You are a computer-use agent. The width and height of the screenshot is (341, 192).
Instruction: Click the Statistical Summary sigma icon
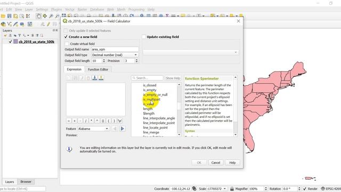click(x=167, y=15)
